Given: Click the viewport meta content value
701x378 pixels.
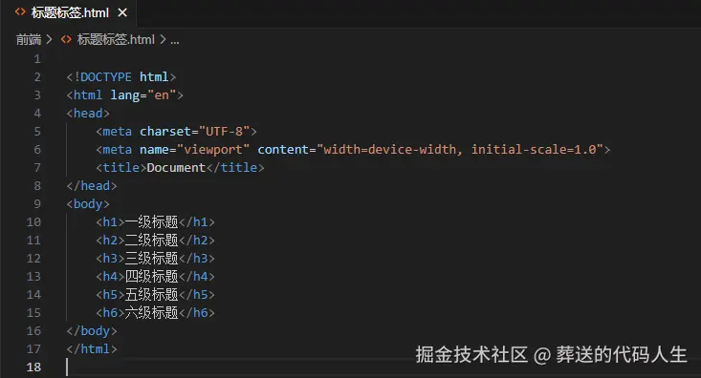Looking at the screenshot, I should 460,150.
